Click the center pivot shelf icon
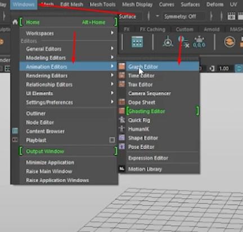Image resolution: width=243 pixels, height=232 pixels. click(x=168, y=42)
